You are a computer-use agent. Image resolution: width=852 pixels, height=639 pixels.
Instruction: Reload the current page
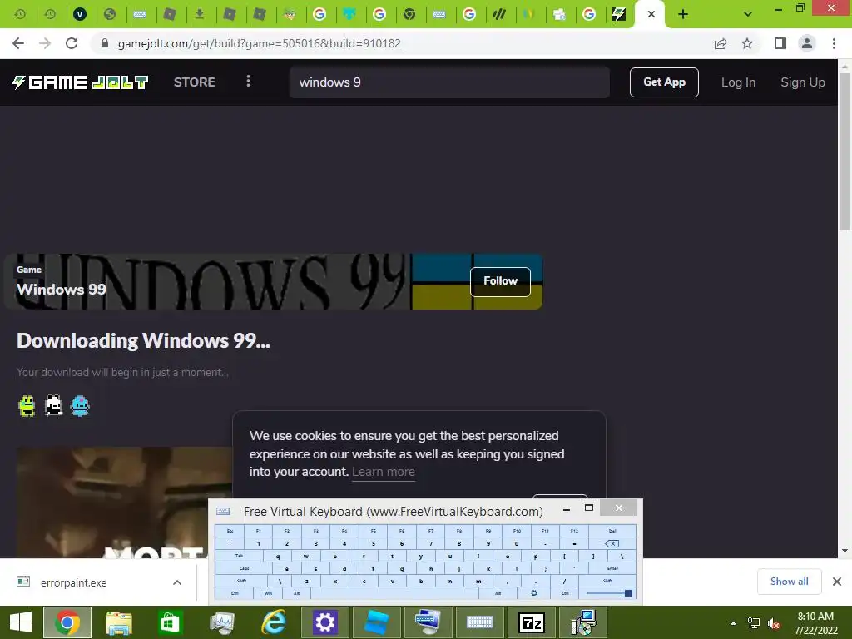pos(72,43)
